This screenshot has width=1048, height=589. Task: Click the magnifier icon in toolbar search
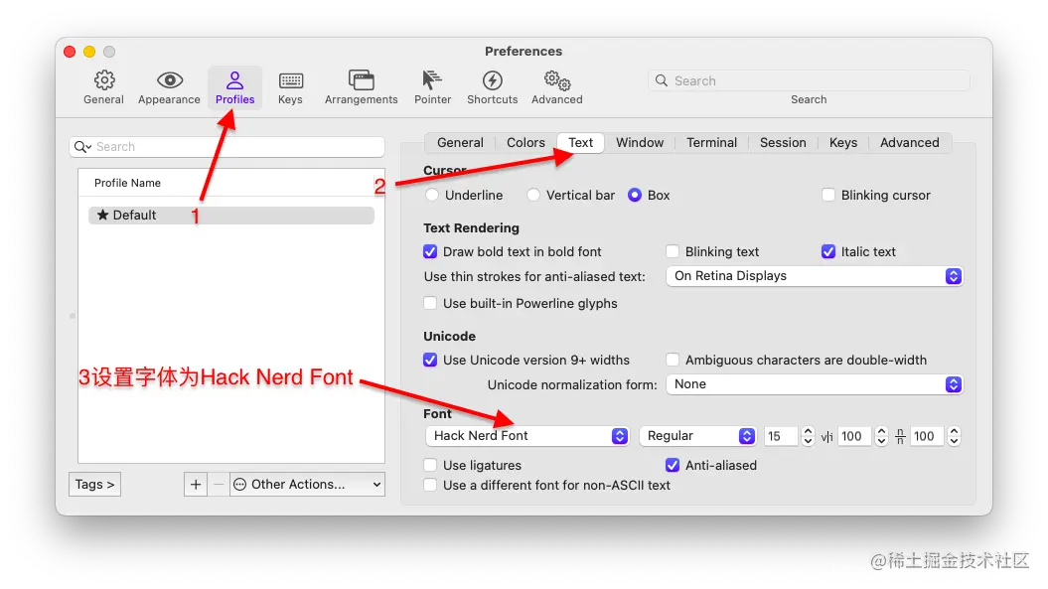661,80
